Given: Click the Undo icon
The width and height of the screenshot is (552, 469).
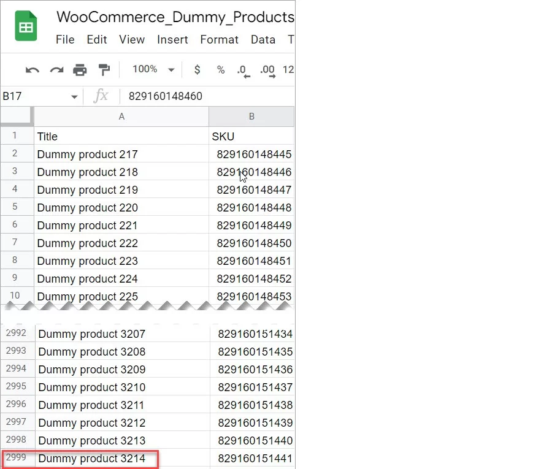Looking at the screenshot, I should click(x=32, y=70).
